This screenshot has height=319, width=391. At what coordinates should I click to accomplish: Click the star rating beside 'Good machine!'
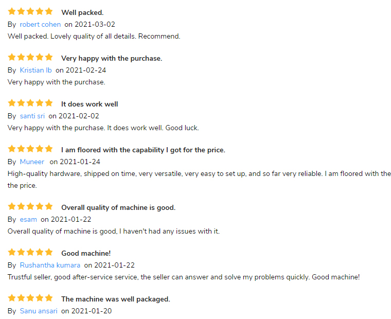30,253
